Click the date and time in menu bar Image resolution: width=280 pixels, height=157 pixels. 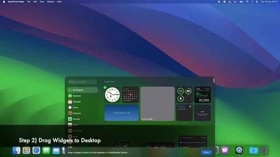269,2
